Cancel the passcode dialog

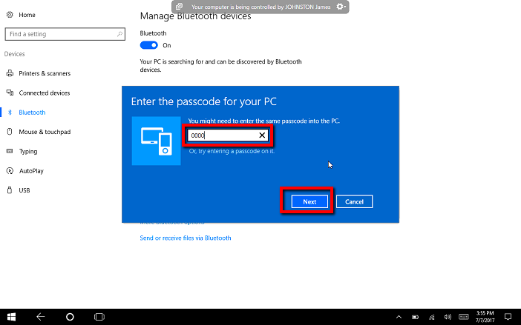click(x=354, y=201)
